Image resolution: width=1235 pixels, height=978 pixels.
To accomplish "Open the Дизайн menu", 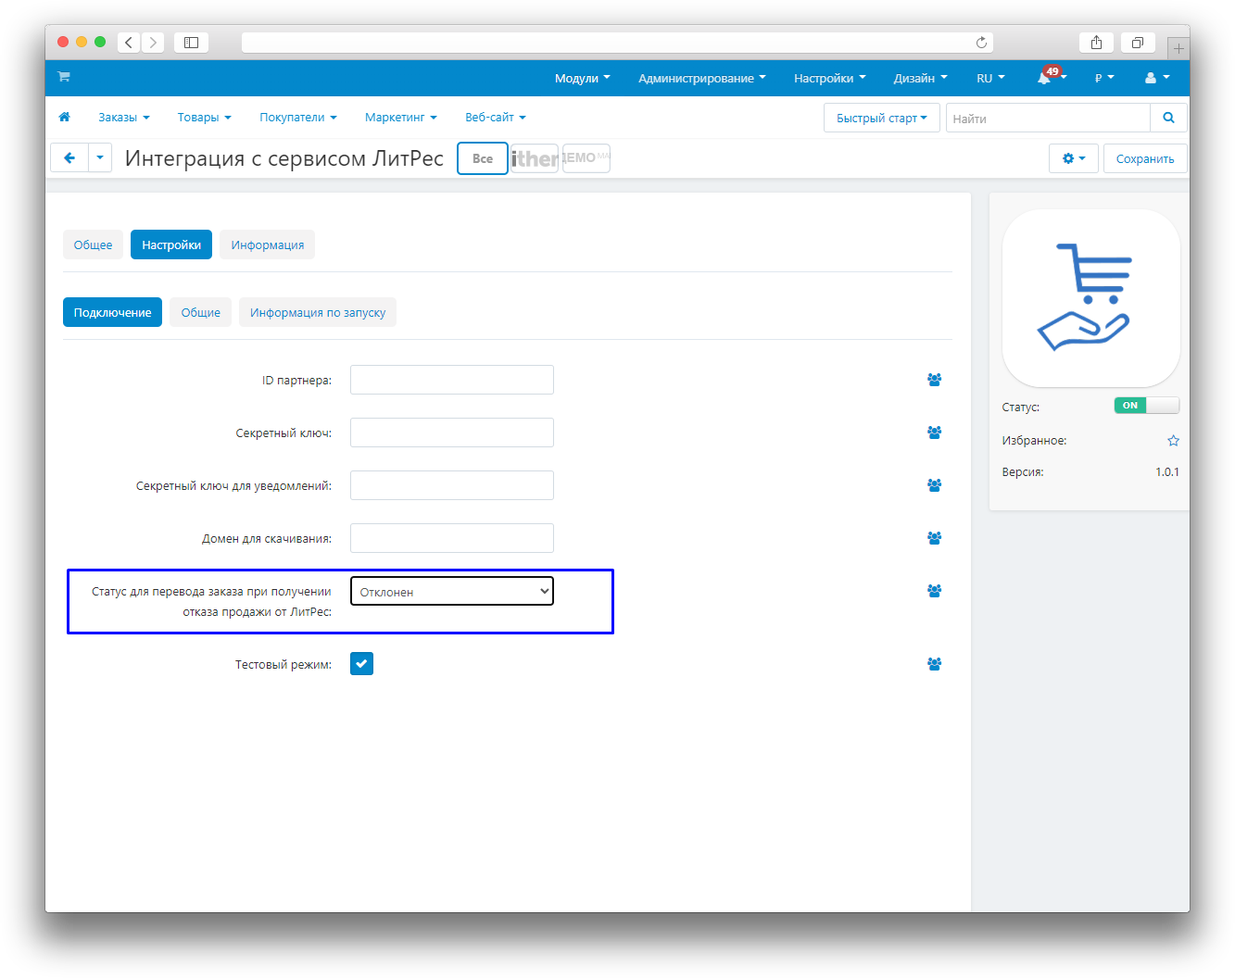I will coord(920,78).
